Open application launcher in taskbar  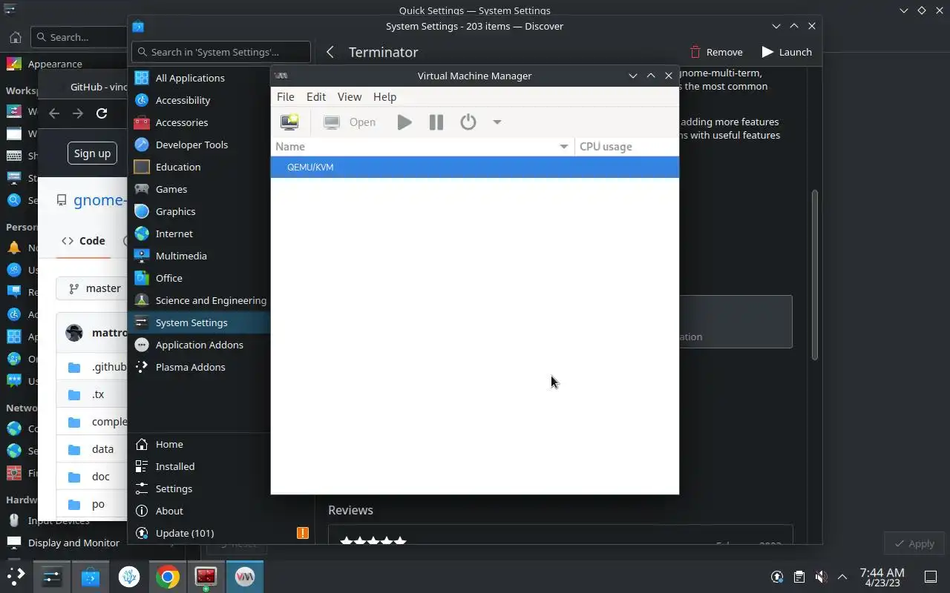(x=16, y=576)
